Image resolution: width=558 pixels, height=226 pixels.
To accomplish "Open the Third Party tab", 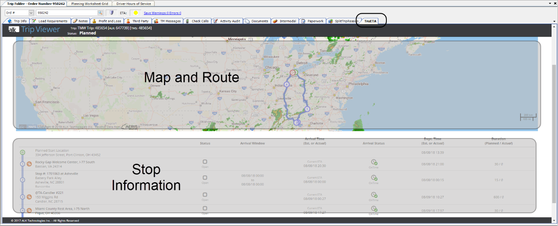I will [x=137, y=21].
